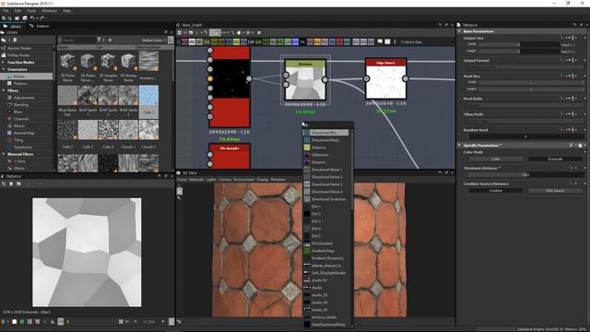Adjust the Maximum Distance slider

(525, 174)
